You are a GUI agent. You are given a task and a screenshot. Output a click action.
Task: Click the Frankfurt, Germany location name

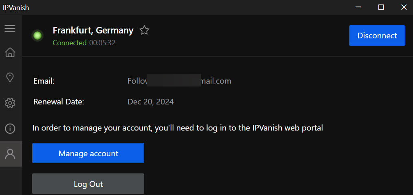pos(93,30)
